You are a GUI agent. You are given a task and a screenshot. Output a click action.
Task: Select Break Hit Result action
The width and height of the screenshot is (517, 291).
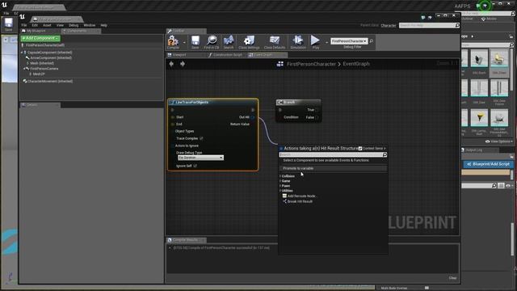pyautogui.click(x=300, y=201)
